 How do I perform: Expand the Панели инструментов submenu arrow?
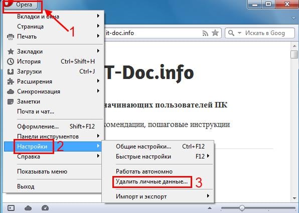coord(98,135)
